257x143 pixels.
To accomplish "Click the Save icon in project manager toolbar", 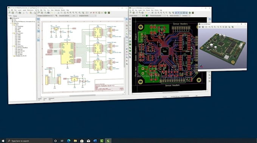I will coord(20,13).
